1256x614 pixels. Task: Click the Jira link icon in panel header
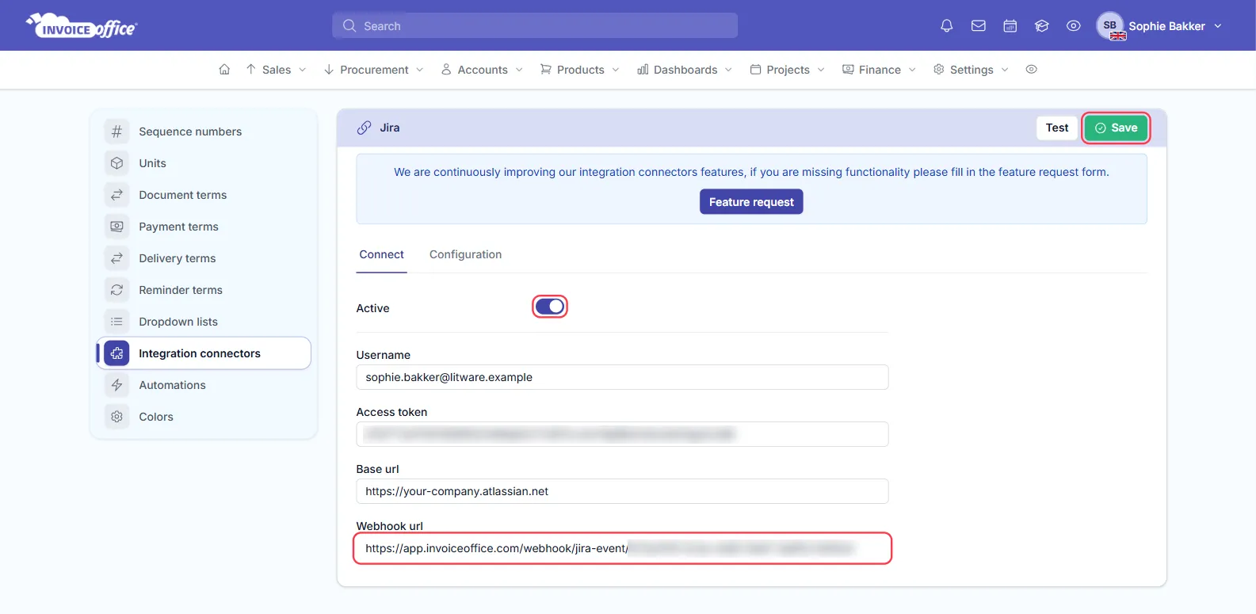[364, 128]
